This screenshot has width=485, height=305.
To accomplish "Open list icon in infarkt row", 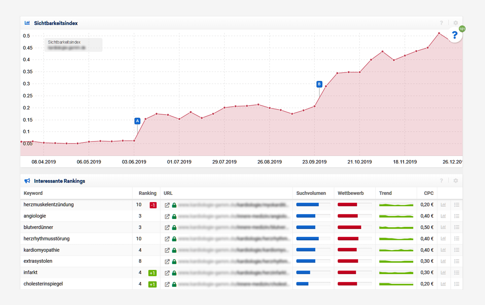I will (x=457, y=273).
